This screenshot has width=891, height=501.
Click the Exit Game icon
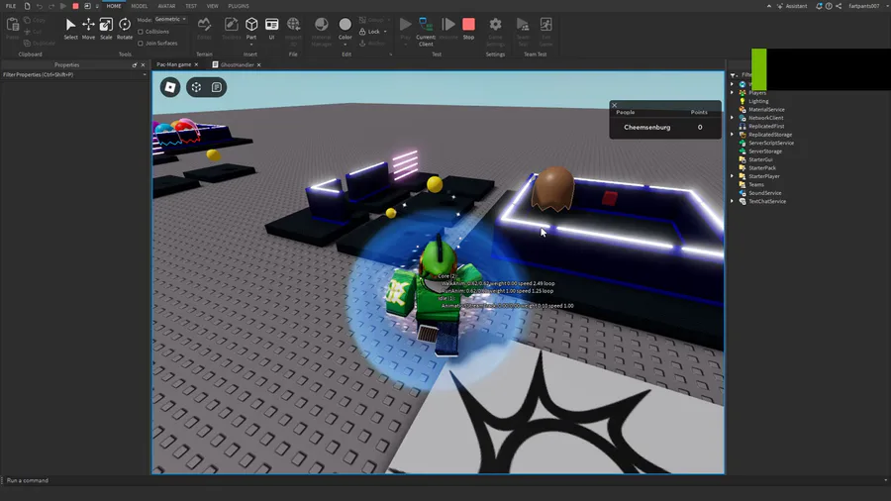point(545,25)
